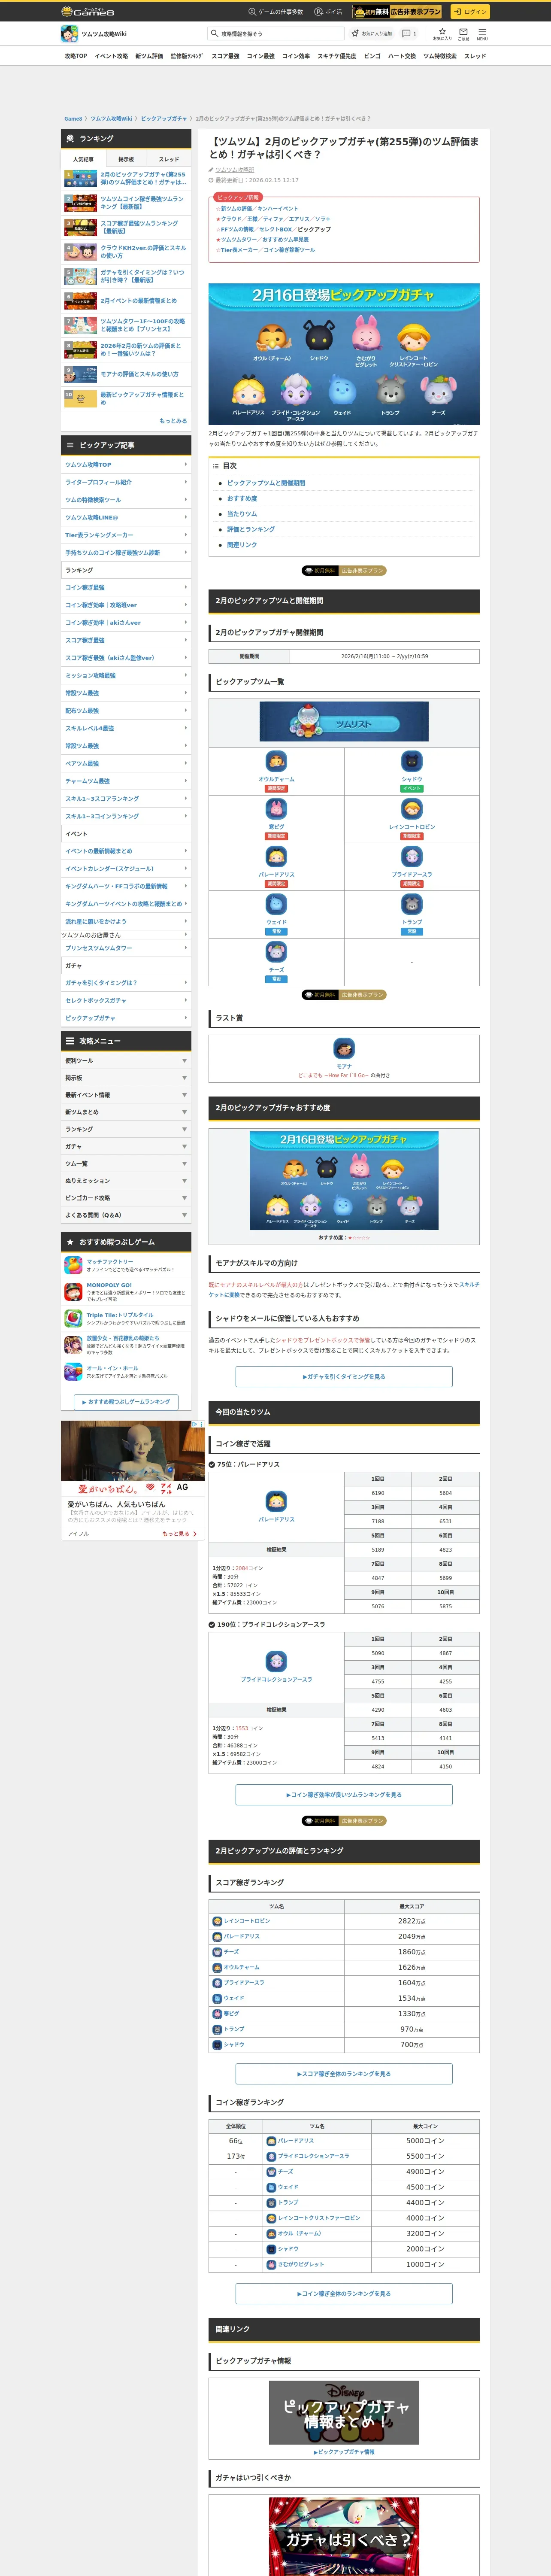Click the Game8 logo in header

88,12
